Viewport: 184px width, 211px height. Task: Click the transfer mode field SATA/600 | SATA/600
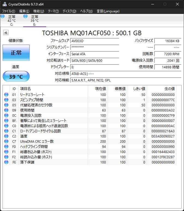tap(95, 60)
